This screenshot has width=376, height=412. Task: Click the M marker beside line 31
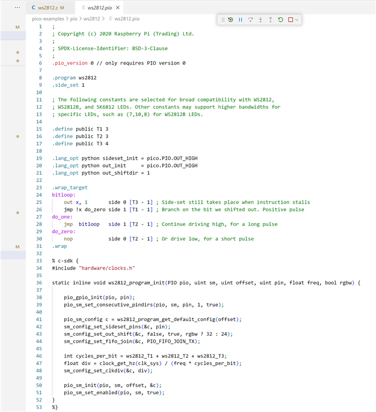[17, 246]
